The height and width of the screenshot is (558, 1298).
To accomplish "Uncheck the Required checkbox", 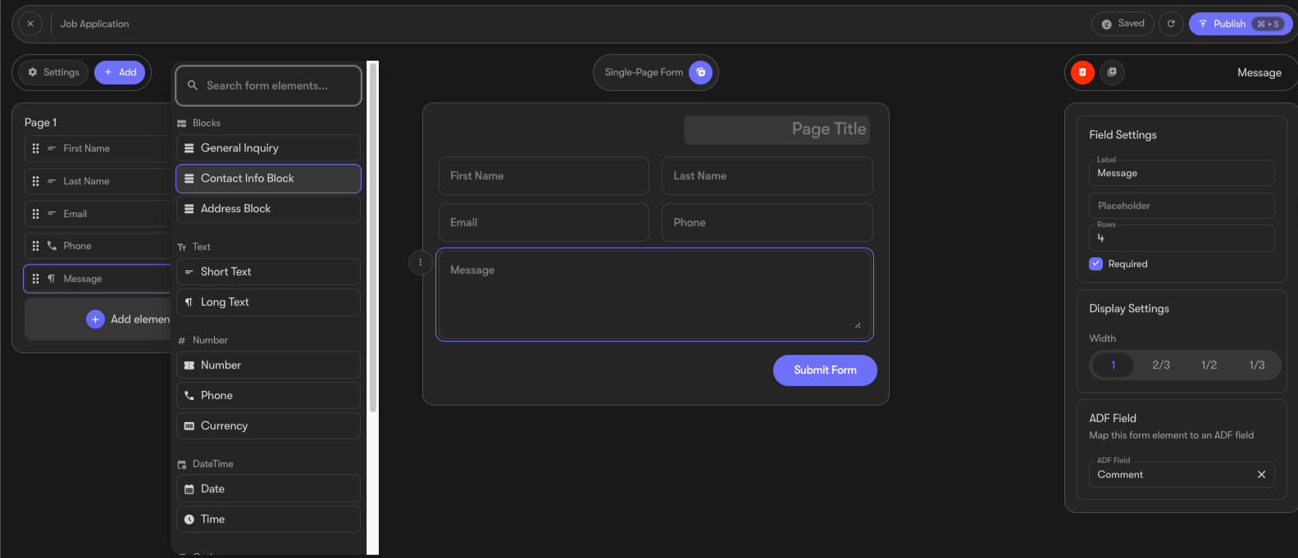I will 1095,264.
